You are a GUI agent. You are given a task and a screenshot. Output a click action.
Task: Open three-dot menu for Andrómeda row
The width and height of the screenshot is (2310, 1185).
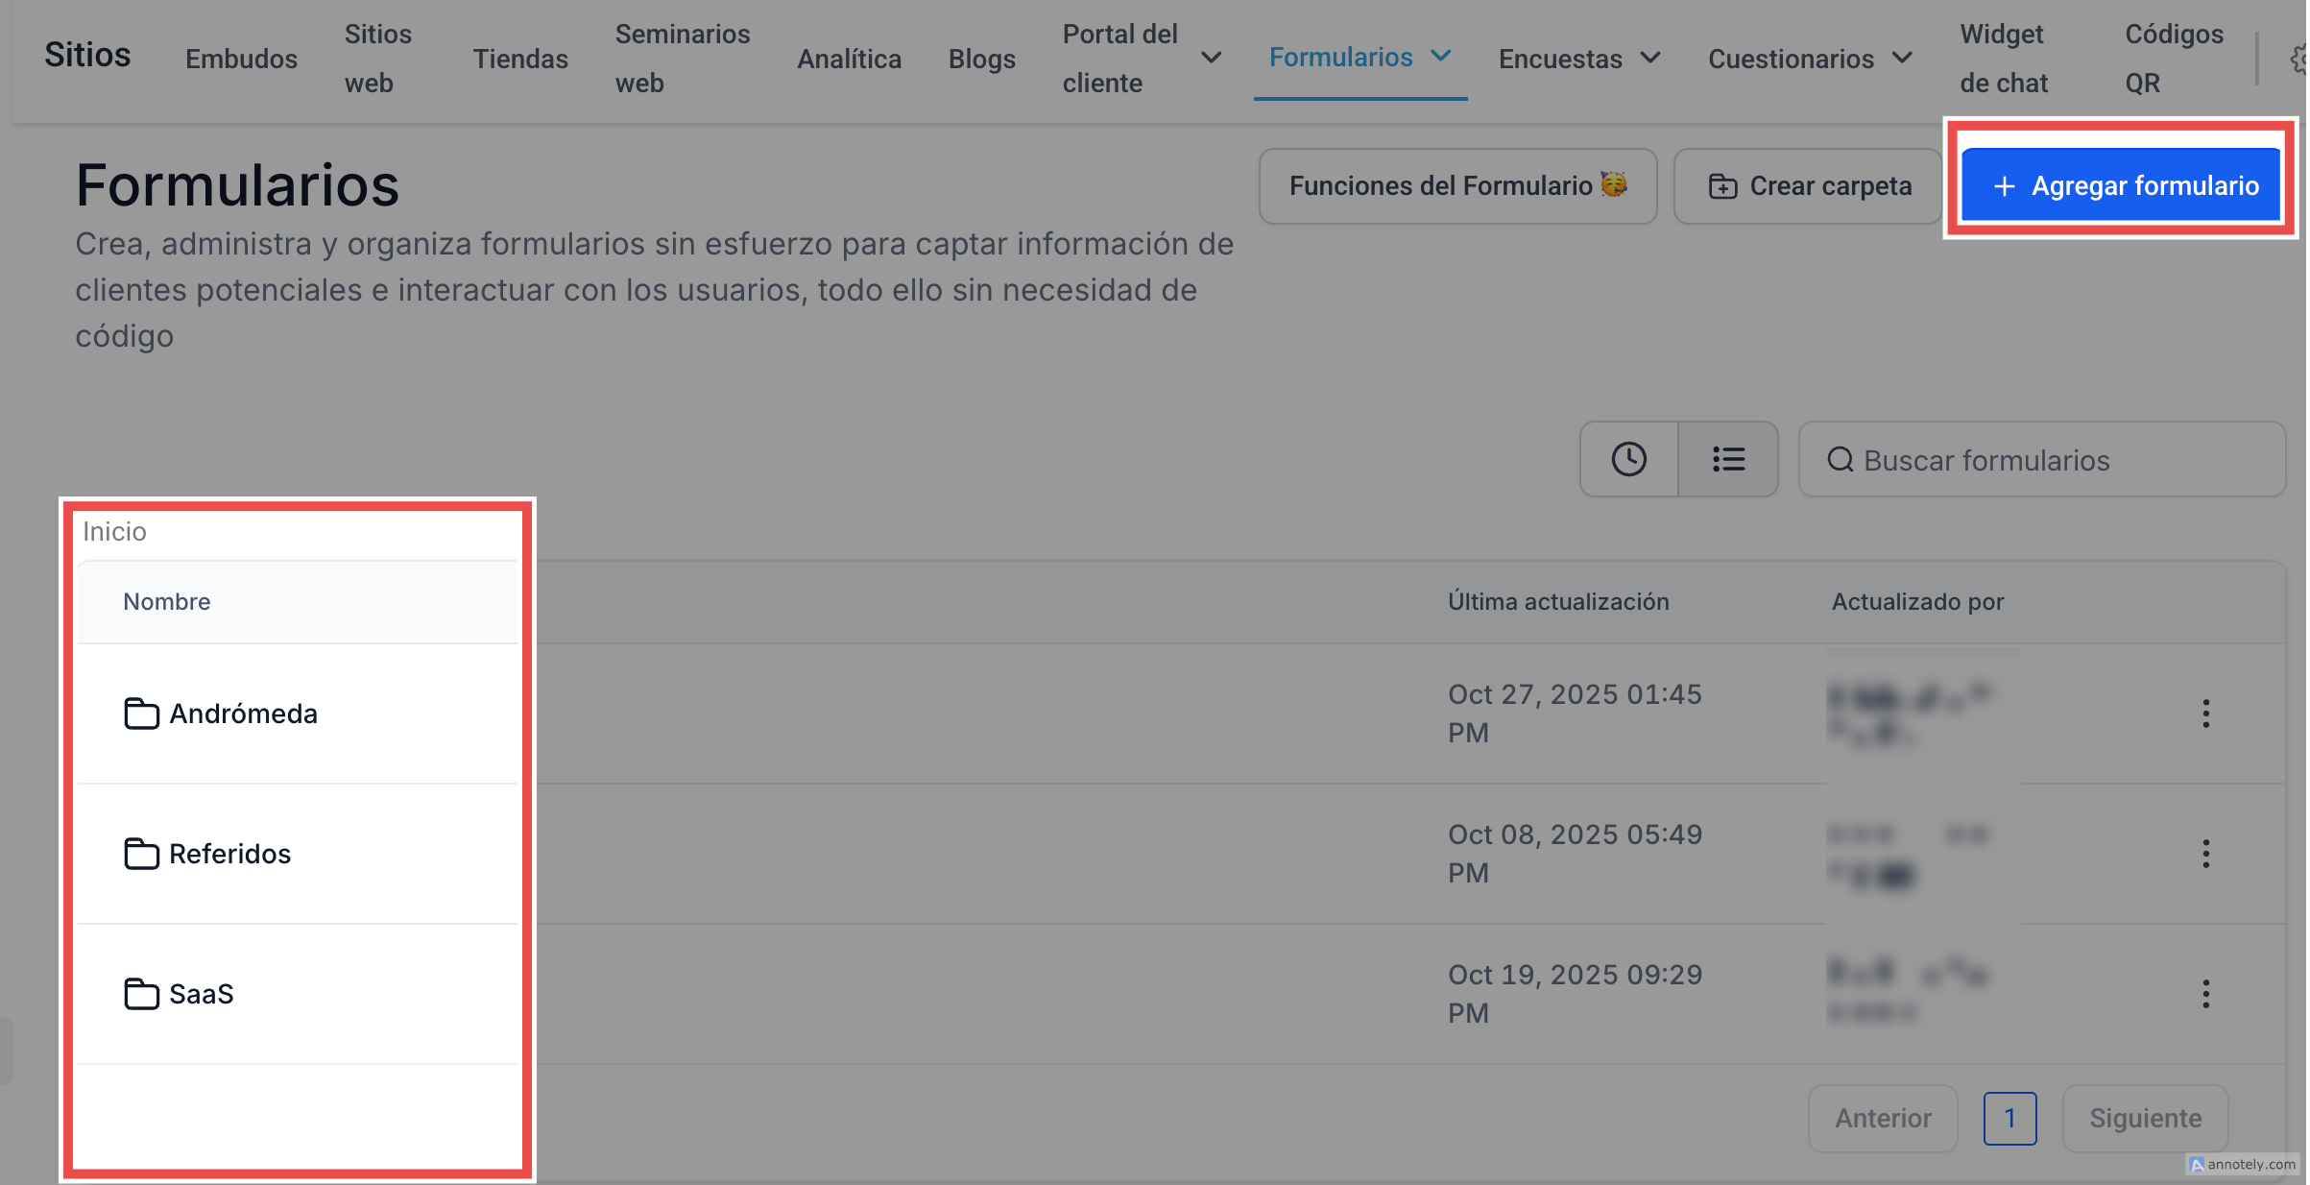tap(2205, 713)
